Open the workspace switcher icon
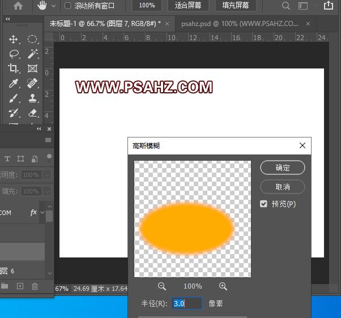The width and height of the screenshot is (341, 318). (x=303, y=6)
